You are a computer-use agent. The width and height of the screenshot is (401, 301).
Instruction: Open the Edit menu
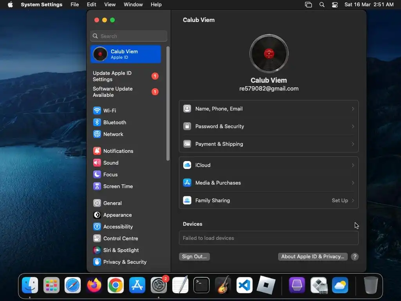point(91,5)
